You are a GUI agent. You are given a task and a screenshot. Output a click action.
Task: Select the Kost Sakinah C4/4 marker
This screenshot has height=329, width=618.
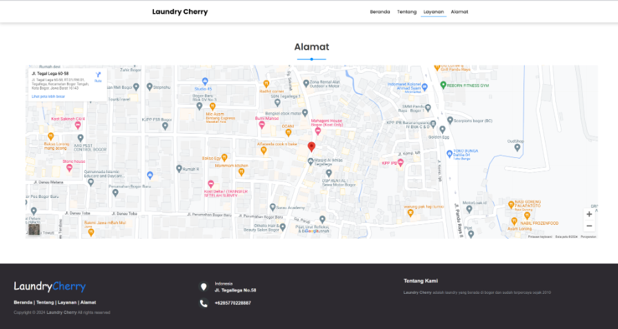(78, 126)
